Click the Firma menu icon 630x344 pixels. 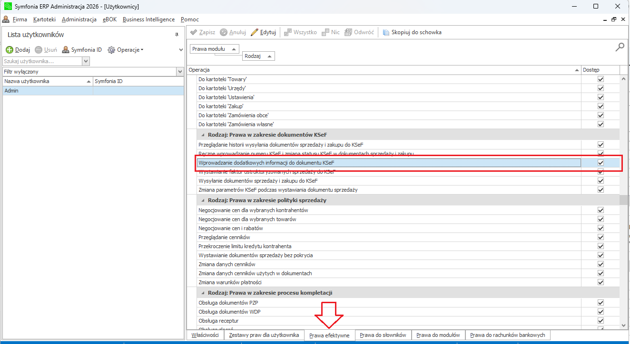[x=6, y=19]
